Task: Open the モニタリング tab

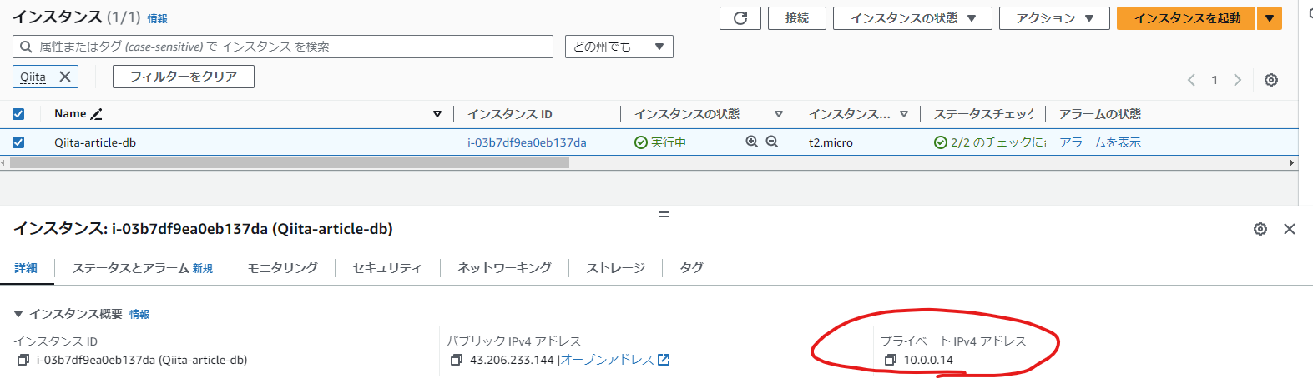Action: pyautogui.click(x=282, y=268)
